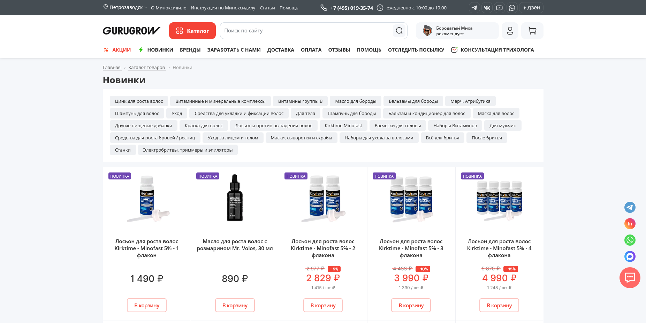Image resolution: width=646 pixels, height=323 pixels.
Task: Open Помощь link in top bar
Action: click(x=289, y=8)
